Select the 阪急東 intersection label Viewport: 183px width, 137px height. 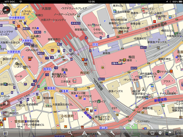(x=64, y=91)
